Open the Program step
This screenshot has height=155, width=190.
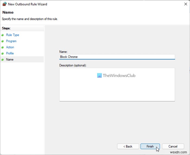point(11,41)
